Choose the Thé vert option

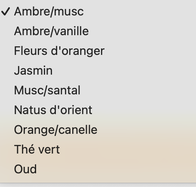tap(98, 150)
